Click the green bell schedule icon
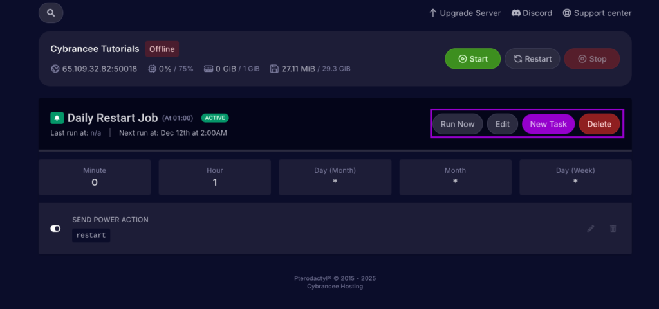Image resolution: width=659 pixels, height=309 pixels. click(x=57, y=118)
